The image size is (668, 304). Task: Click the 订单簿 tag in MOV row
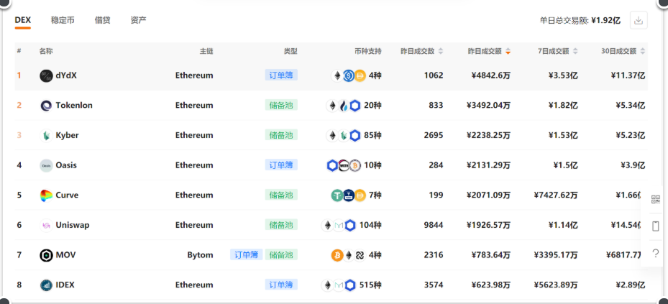pyautogui.click(x=246, y=254)
